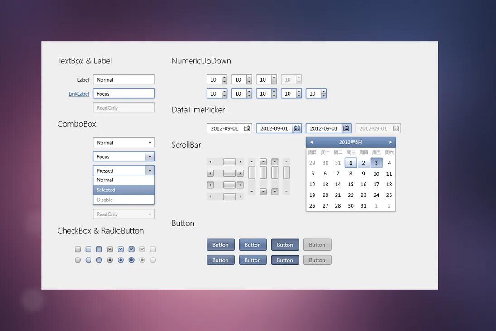496x331 pixels.
Task: Choose Normal in the open dropdown list
Action: [x=124, y=180]
